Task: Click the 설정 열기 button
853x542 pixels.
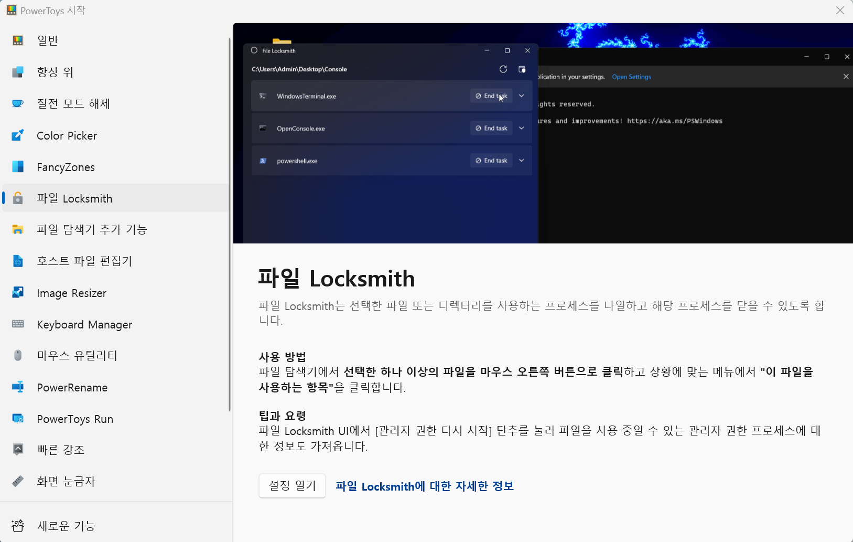Action: click(x=292, y=486)
